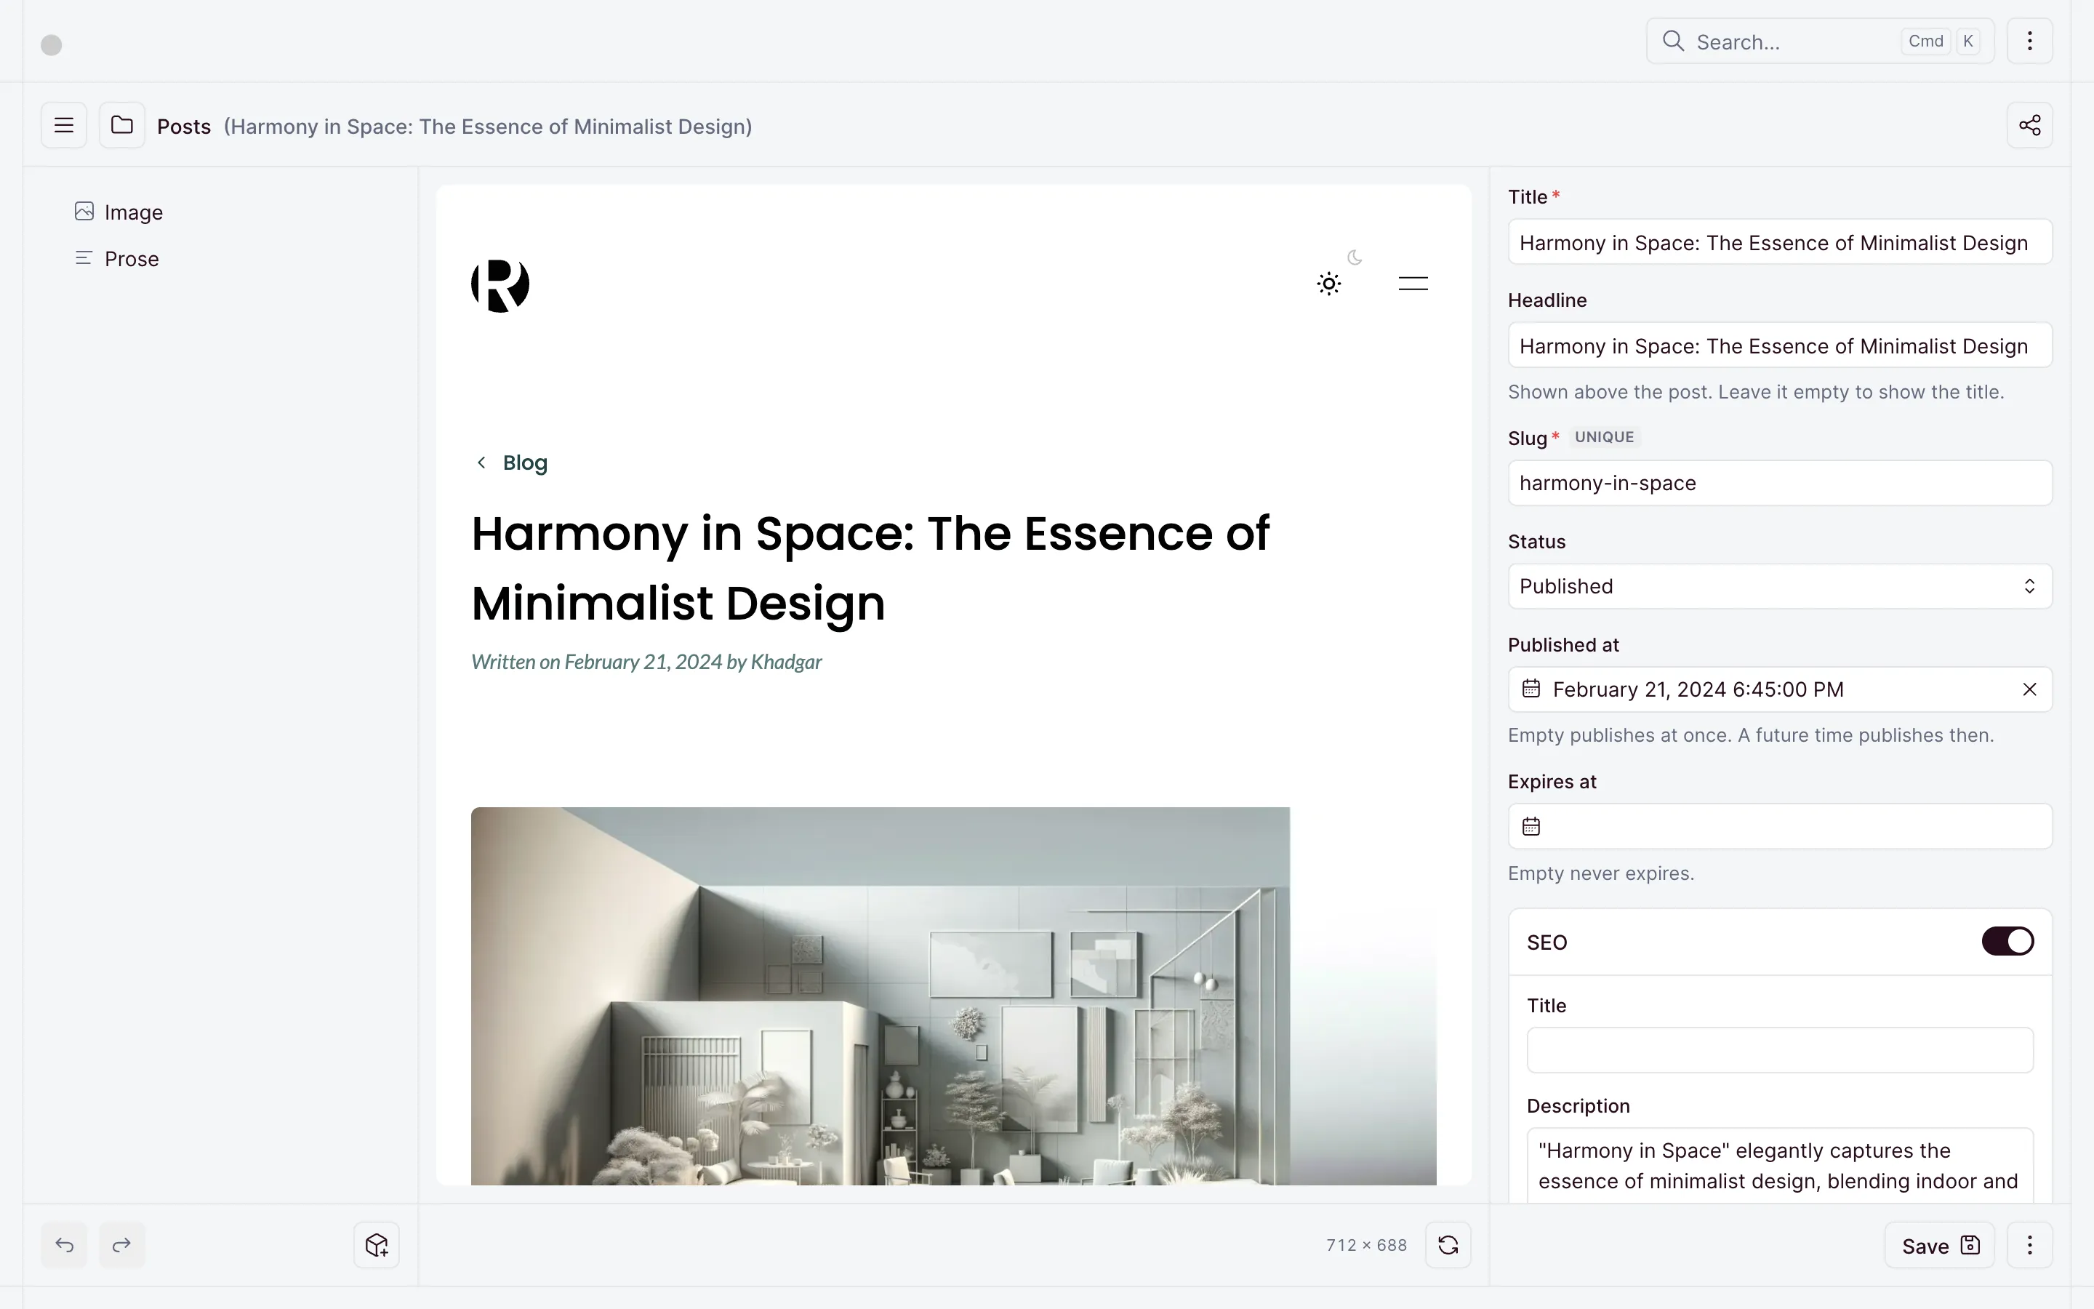Open the Status dropdown showing Published
This screenshot has width=2094, height=1309.
(1780, 586)
